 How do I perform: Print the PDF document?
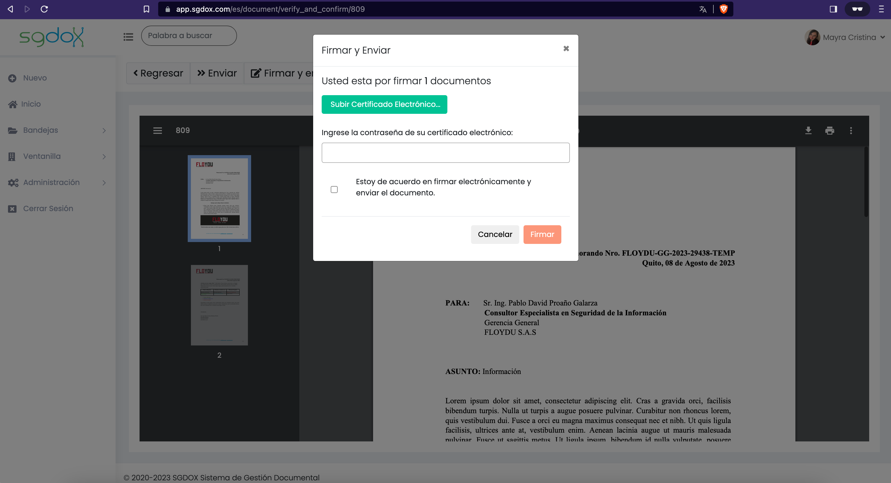[829, 131]
